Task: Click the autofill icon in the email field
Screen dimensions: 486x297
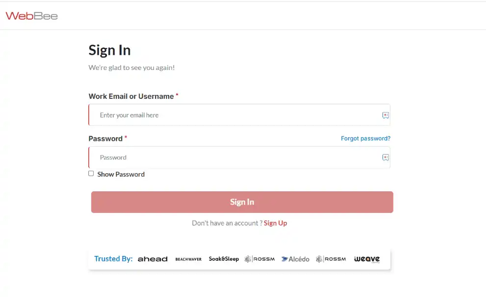Action: 385,114
